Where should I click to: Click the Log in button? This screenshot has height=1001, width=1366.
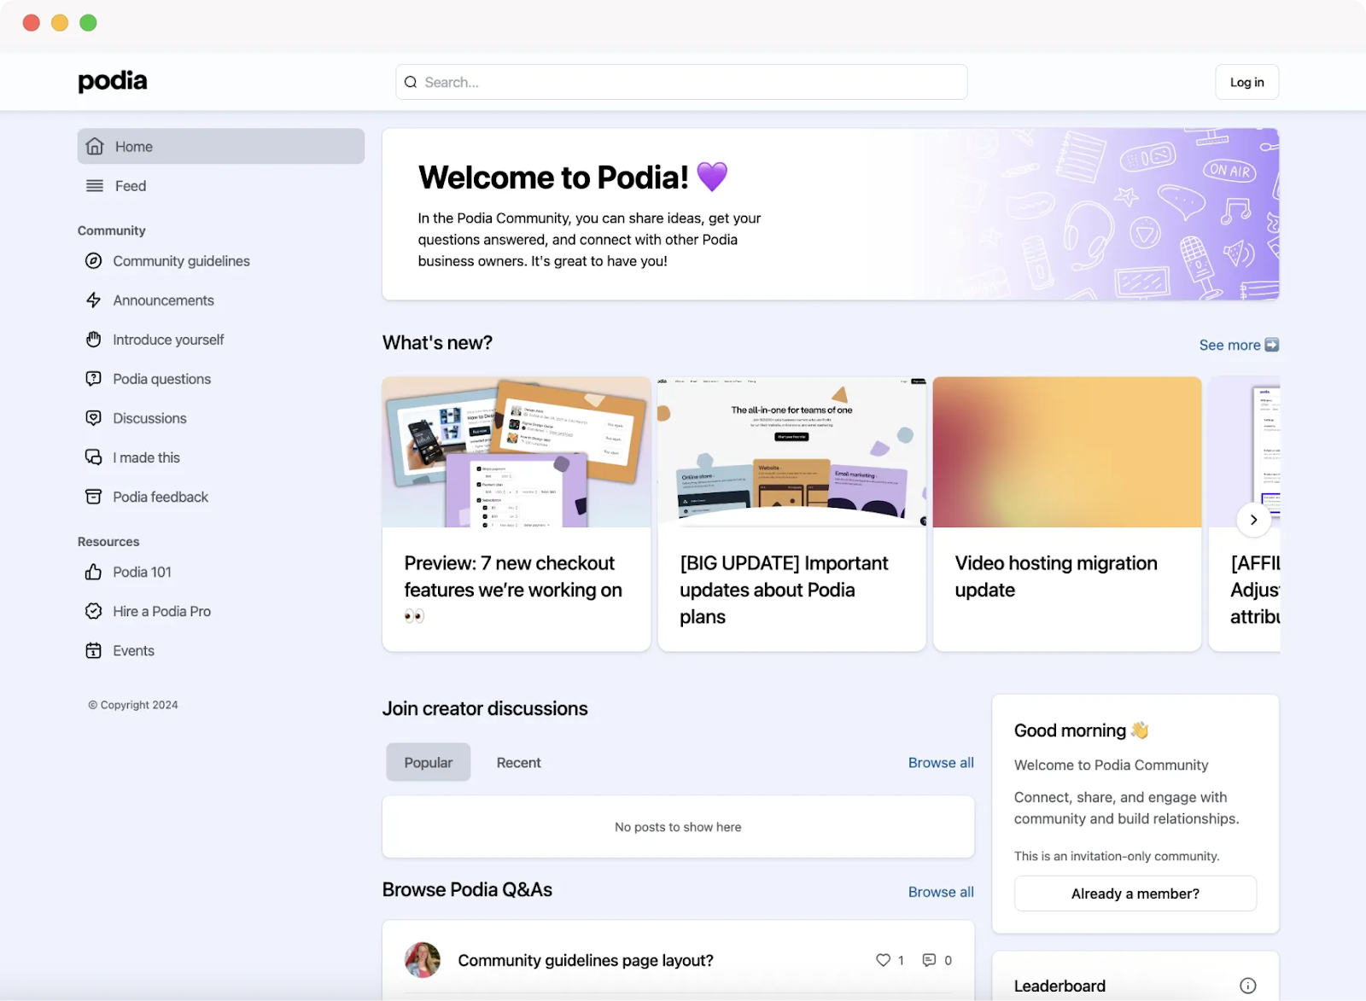[1247, 82]
